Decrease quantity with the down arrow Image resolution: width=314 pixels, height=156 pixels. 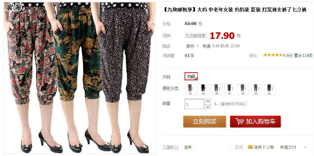tap(208, 107)
